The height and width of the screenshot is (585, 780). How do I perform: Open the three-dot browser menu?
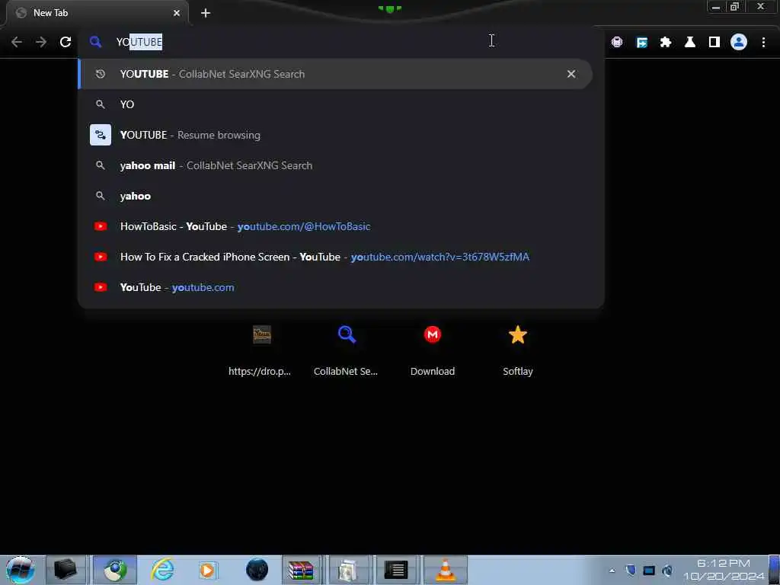click(763, 43)
